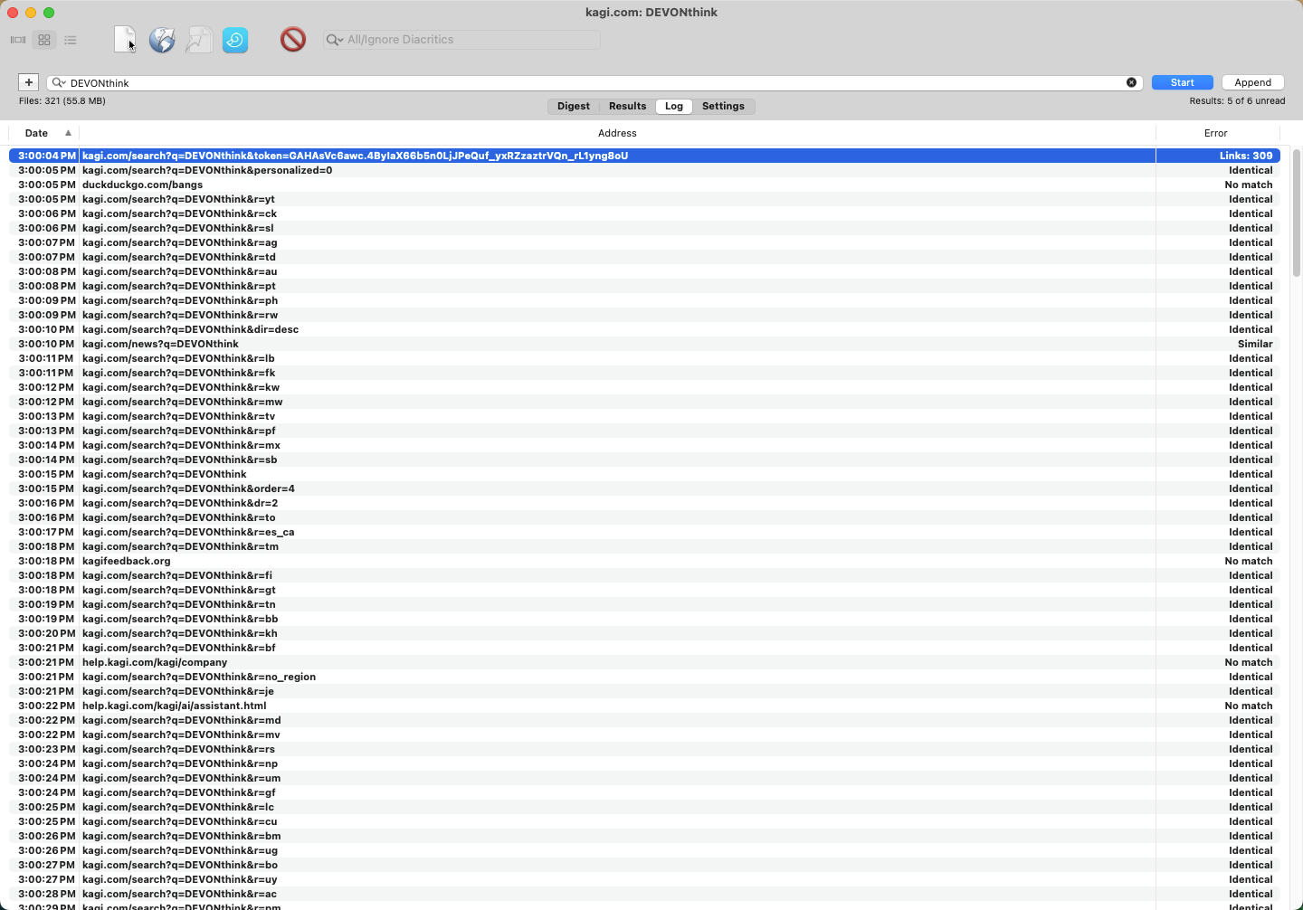Select the row ending in r=je

[x=644, y=691]
